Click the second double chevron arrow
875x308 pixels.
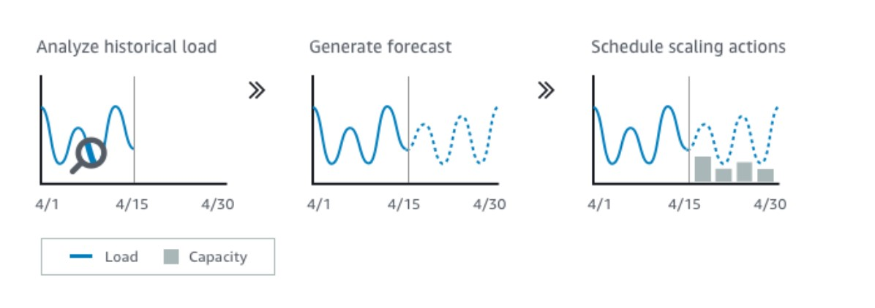(546, 91)
